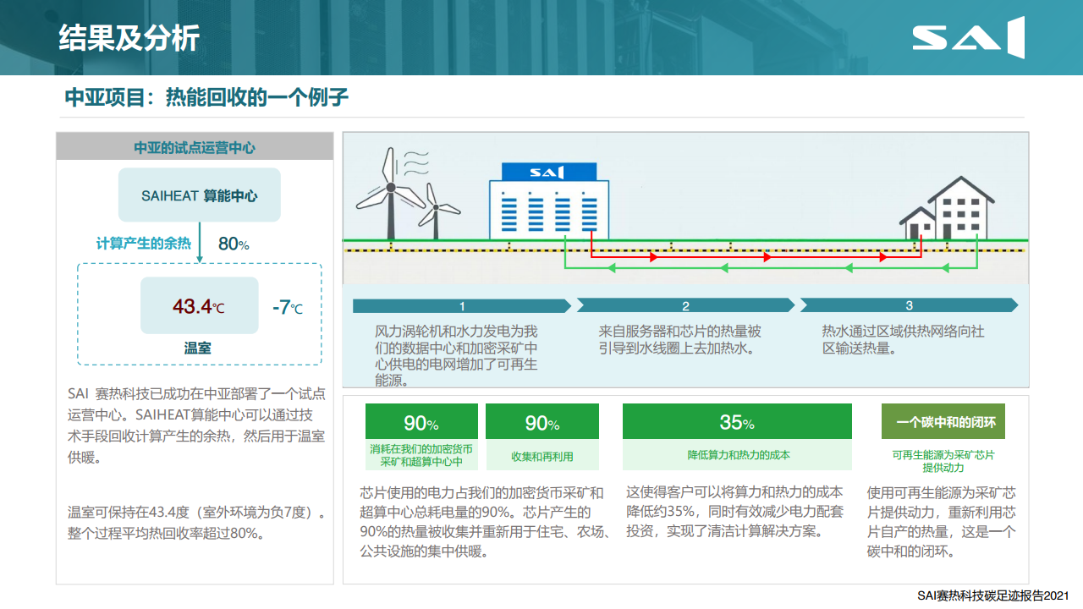Select the slide title 结果及分析
Screen dimensions: 1083x609
(129, 38)
